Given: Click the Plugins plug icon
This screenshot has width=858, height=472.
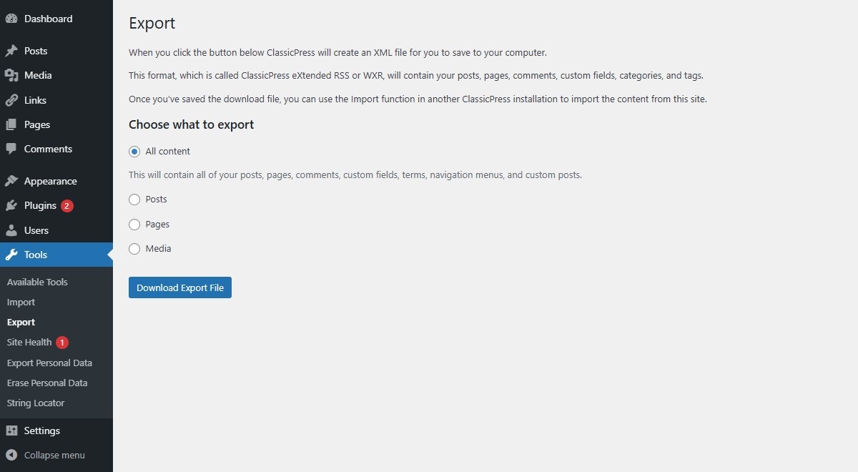Looking at the screenshot, I should pyautogui.click(x=11, y=205).
